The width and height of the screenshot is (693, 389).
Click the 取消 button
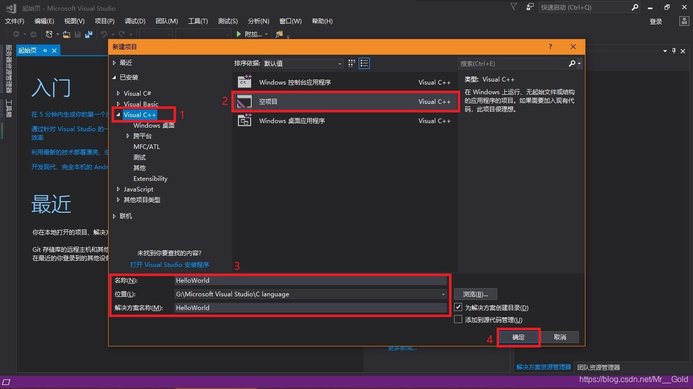click(x=560, y=337)
